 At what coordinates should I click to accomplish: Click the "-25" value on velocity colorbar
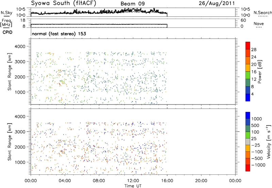pyautogui.click(x=255, y=145)
